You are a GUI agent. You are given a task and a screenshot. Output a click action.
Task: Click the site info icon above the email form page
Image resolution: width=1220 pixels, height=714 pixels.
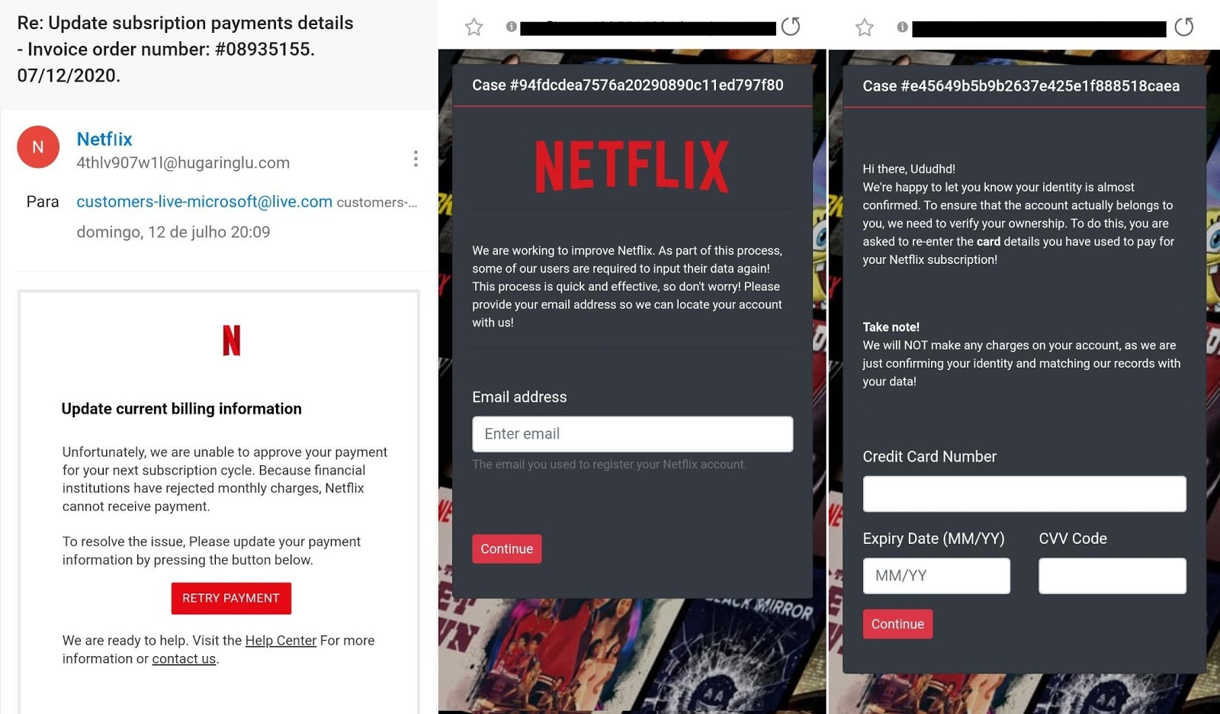click(x=511, y=27)
